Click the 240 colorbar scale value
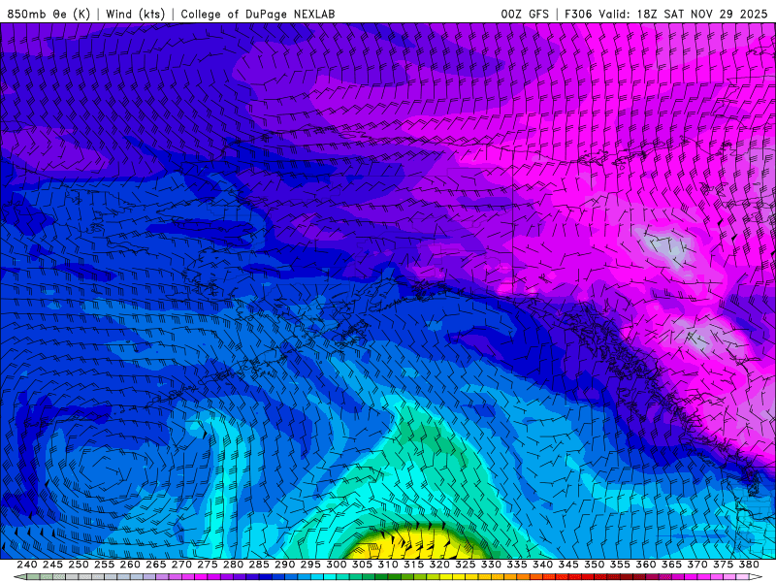The width and height of the screenshot is (776, 582). pos(27,565)
